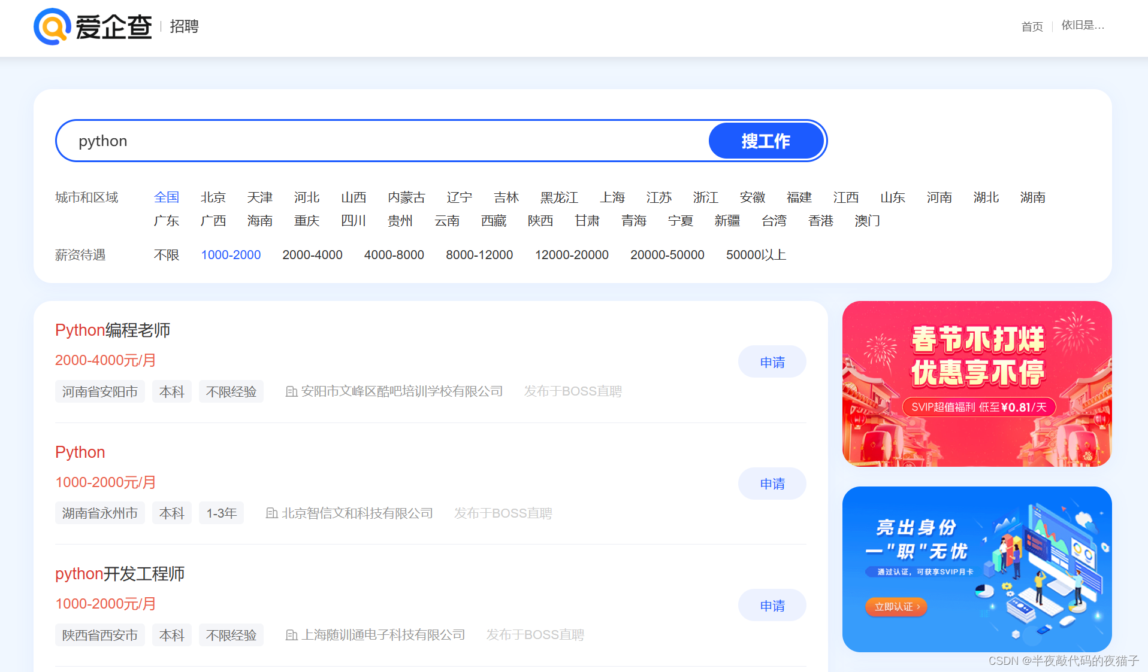Apply to the 湖南省永州市 Python job
The image size is (1148, 672).
pos(772,484)
